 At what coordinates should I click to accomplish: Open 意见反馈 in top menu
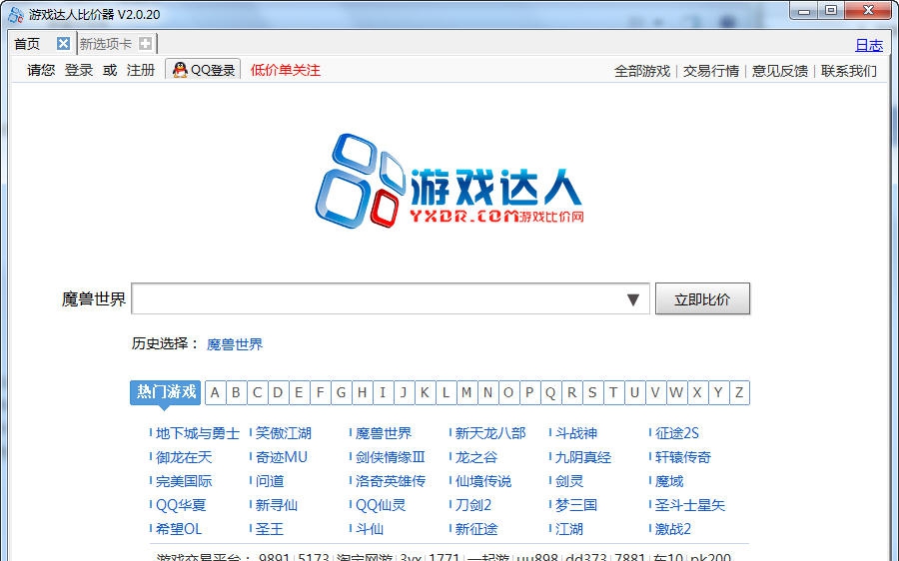click(780, 71)
